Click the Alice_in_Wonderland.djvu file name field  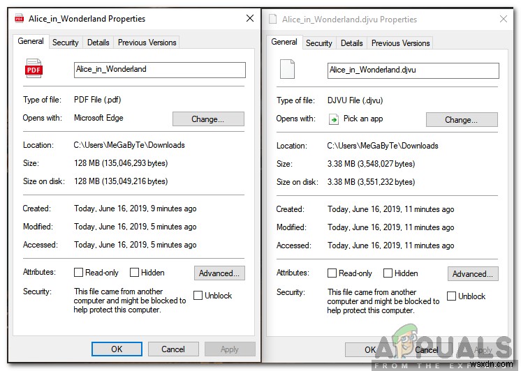(x=413, y=70)
